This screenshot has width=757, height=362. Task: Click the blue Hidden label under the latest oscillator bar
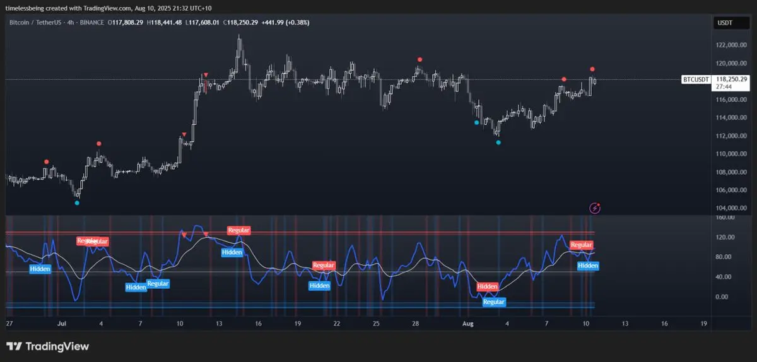[588, 266]
